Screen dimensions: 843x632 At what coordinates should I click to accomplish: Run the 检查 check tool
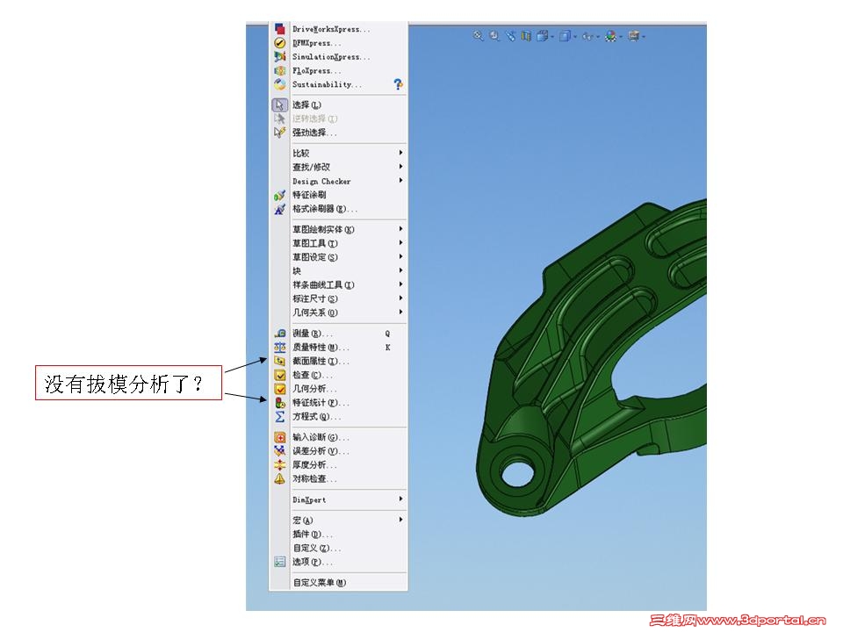click(337, 375)
